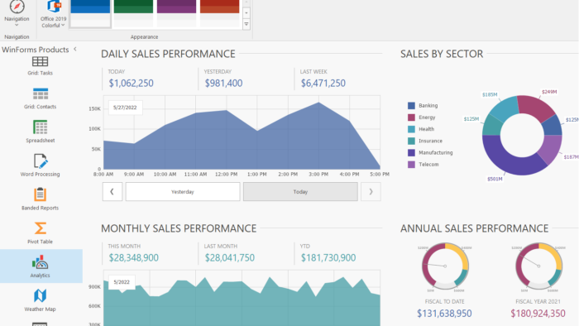The height and width of the screenshot is (326, 579).
Task: Click the Sales By Sector heading
Action: 442,54
